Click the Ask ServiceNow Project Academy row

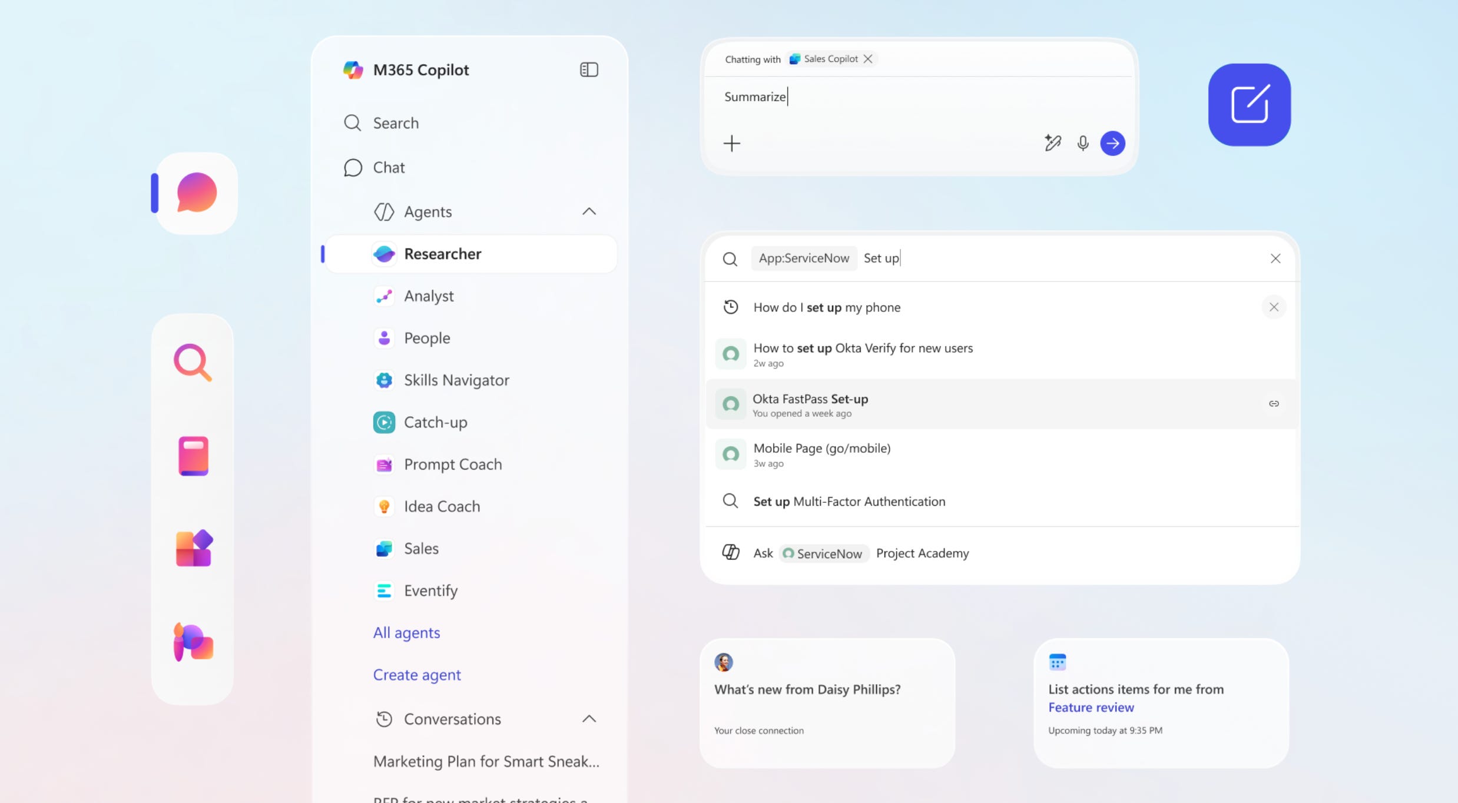[x=1001, y=553]
